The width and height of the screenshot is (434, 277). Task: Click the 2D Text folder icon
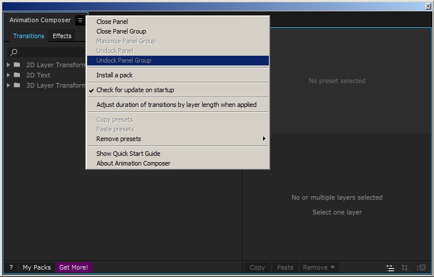click(x=17, y=75)
